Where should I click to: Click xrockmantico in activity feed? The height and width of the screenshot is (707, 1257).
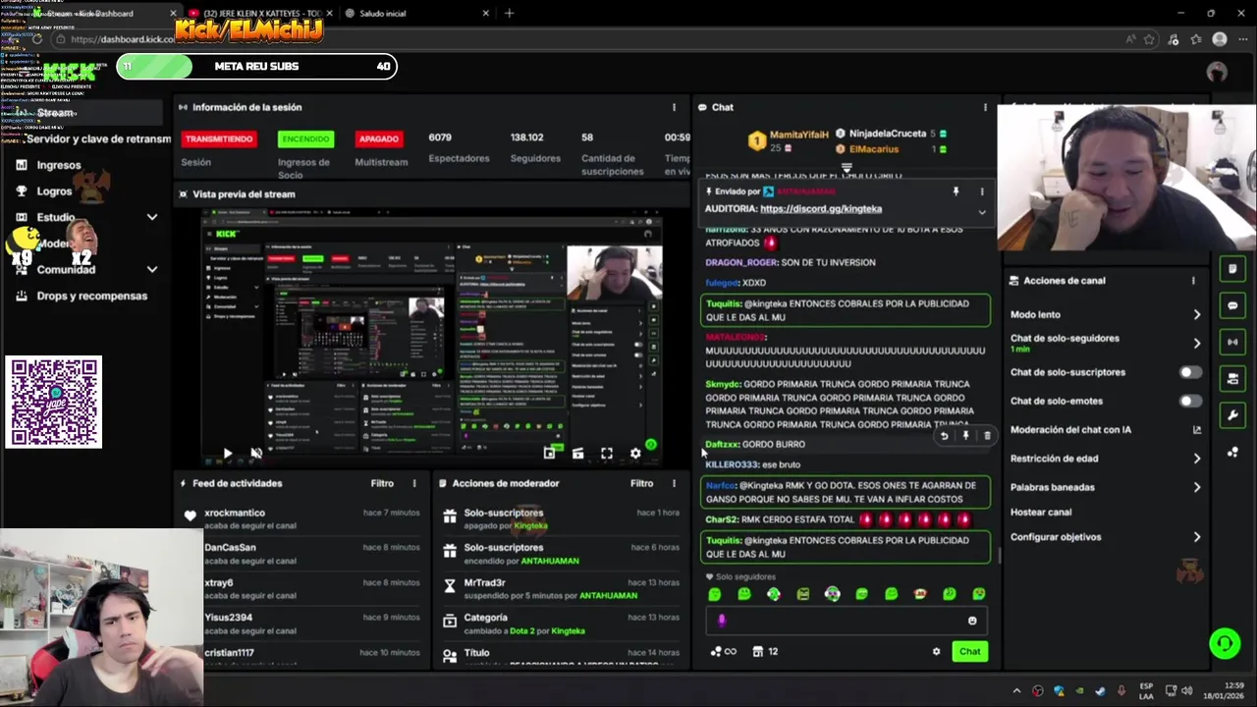tap(235, 513)
